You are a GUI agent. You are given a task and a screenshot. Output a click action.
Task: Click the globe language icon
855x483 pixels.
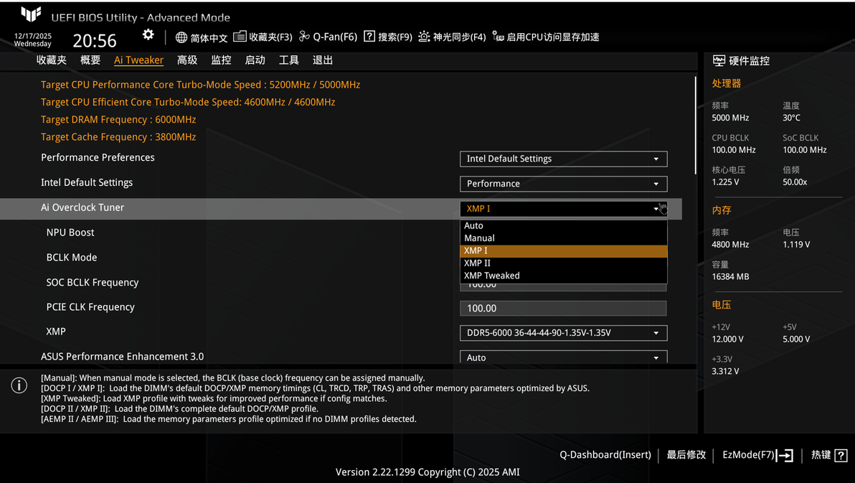point(181,37)
